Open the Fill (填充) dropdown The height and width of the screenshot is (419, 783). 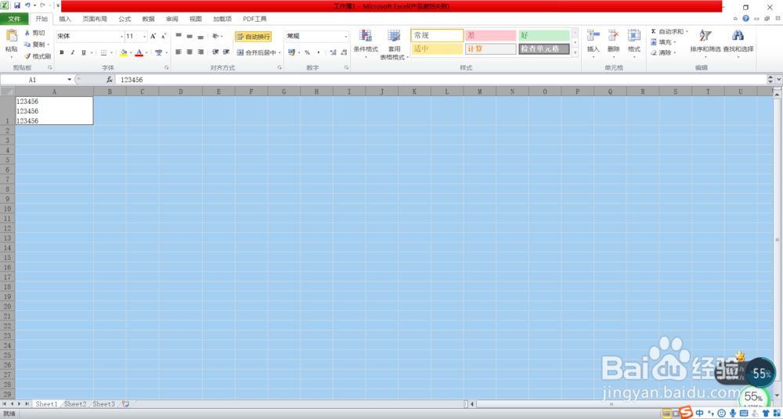[x=664, y=42]
